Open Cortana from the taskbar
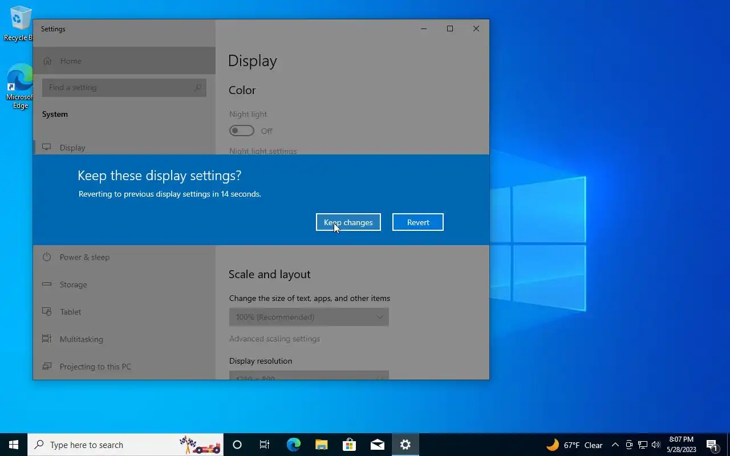This screenshot has height=456, width=730. [x=237, y=445]
